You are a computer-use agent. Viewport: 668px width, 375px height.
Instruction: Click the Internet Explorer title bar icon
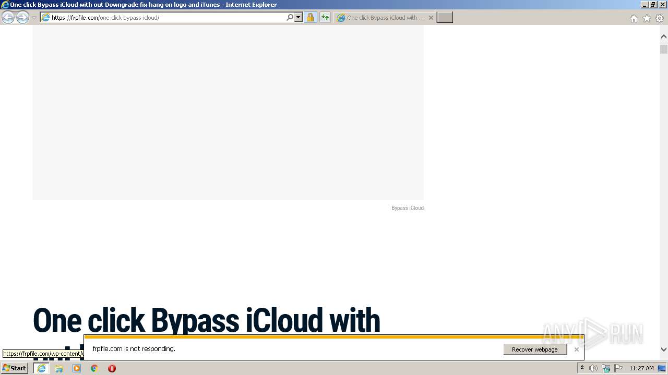5,5
